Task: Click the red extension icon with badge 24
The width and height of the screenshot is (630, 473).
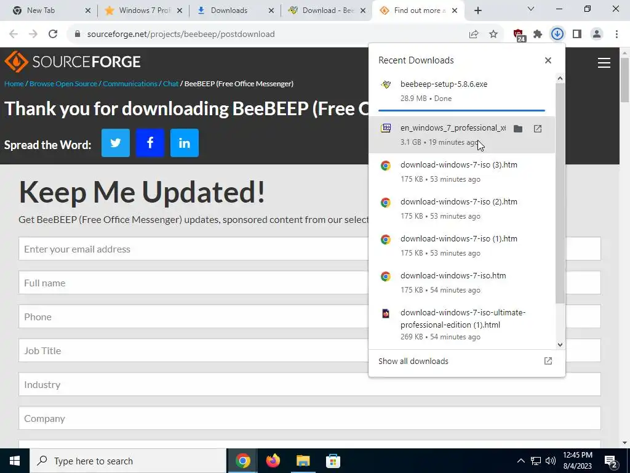Action: 519,35
